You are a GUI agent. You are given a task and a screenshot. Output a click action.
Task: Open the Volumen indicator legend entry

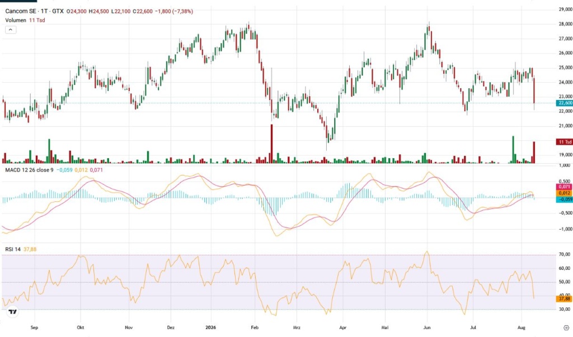[x=16, y=20]
